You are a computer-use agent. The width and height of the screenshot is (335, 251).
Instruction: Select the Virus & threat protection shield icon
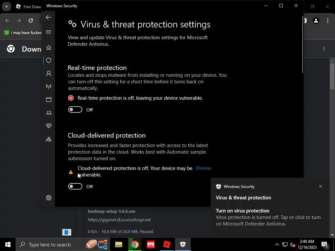49,60
